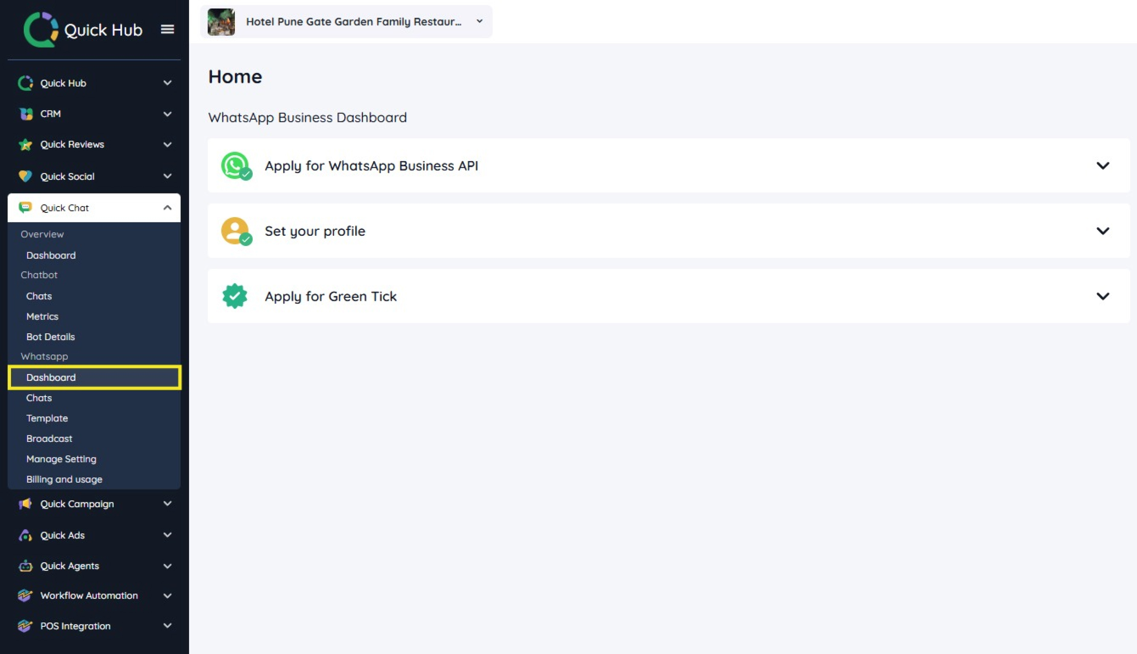This screenshot has height=654, width=1137.
Task: Click the CRM sidebar icon
Action: point(26,114)
